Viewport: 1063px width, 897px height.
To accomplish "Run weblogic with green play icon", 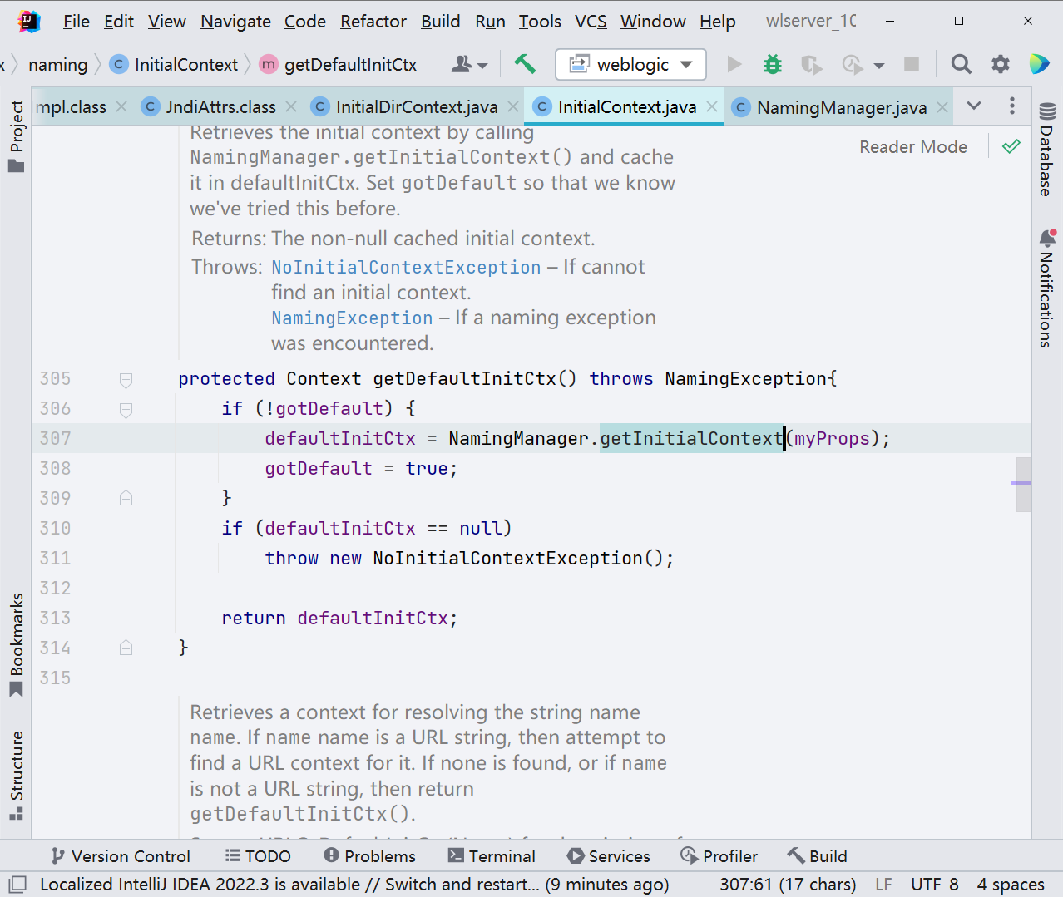I will (x=734, y=64).
